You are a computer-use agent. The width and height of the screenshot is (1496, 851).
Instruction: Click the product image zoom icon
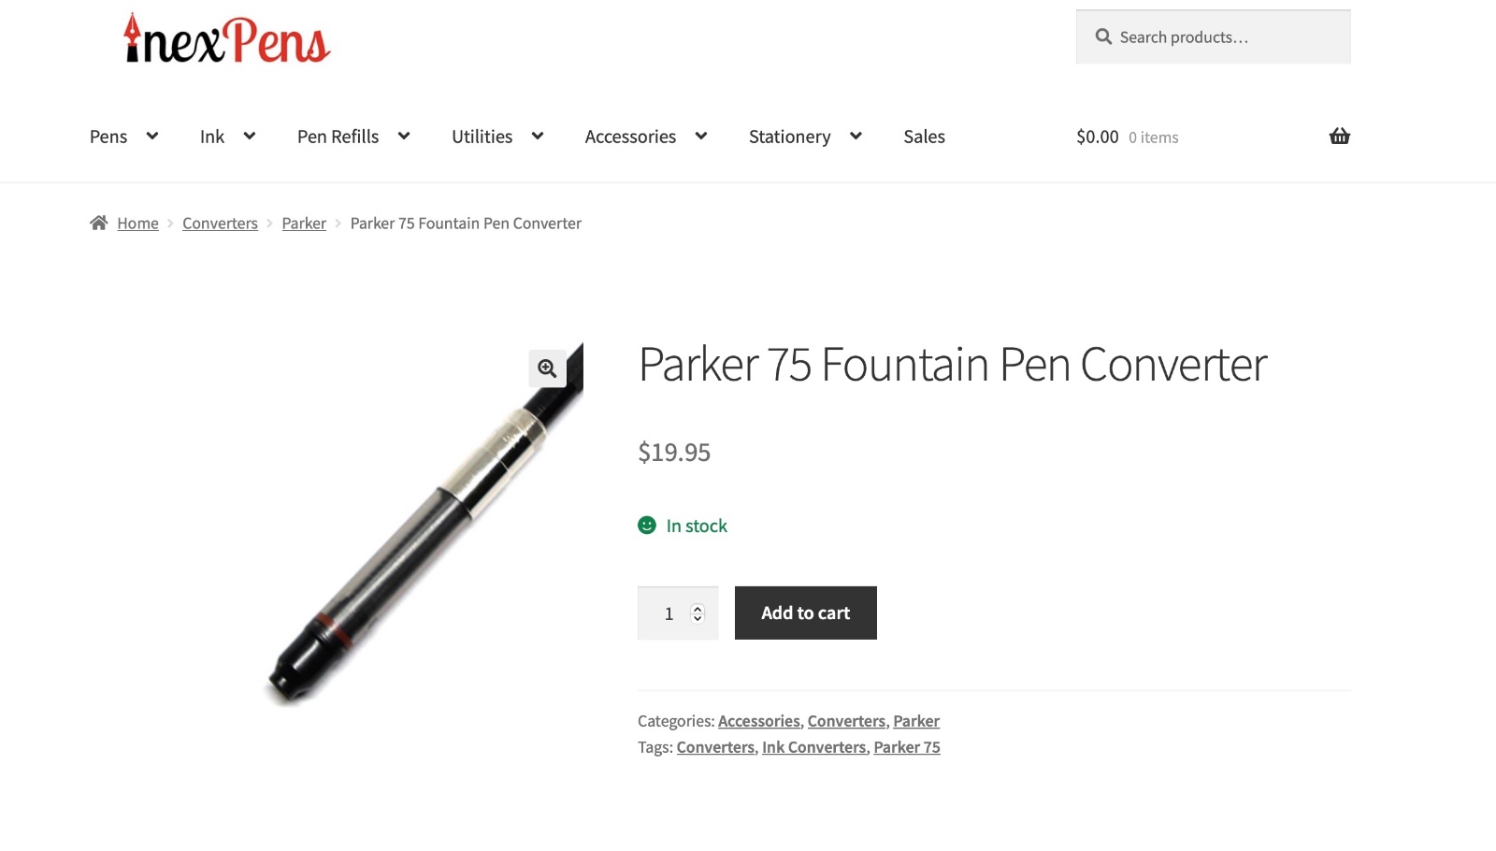(547, 368)
